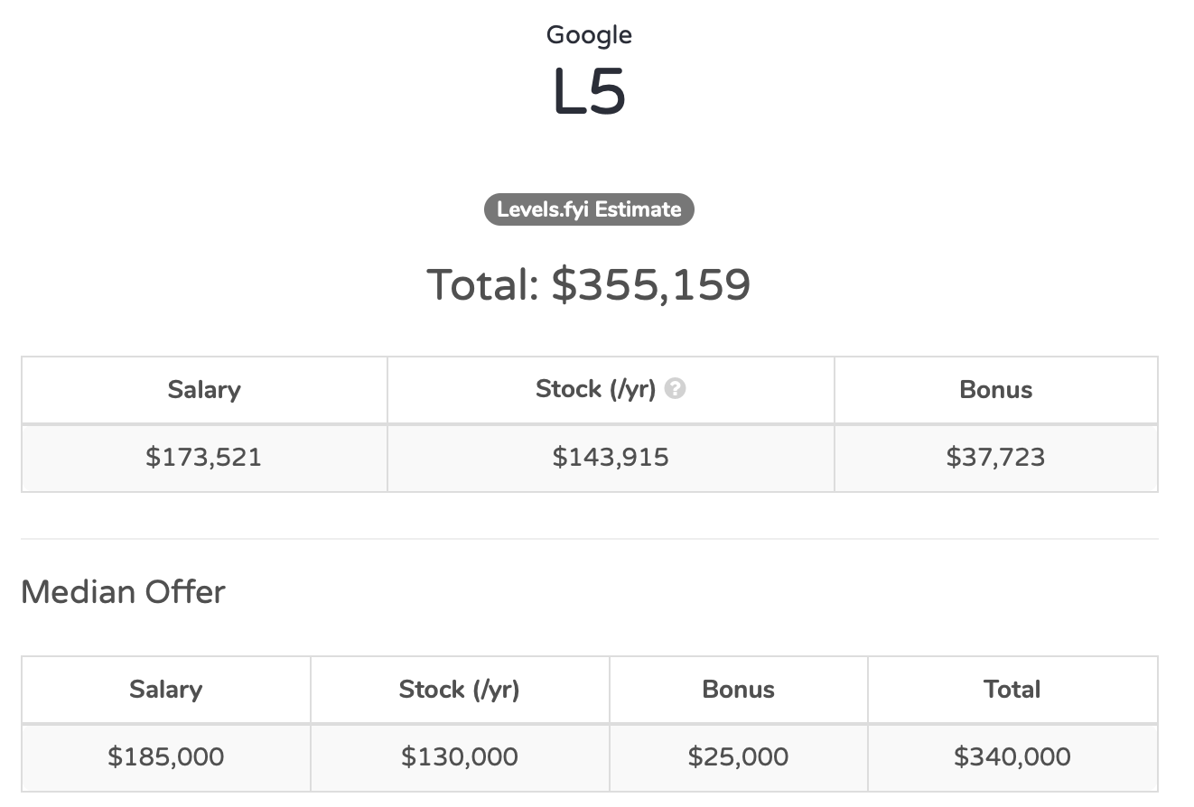This screenshot has width=1194, height=807.
Task: Select the $340,000 median total cell
Action: [1012, 756]
